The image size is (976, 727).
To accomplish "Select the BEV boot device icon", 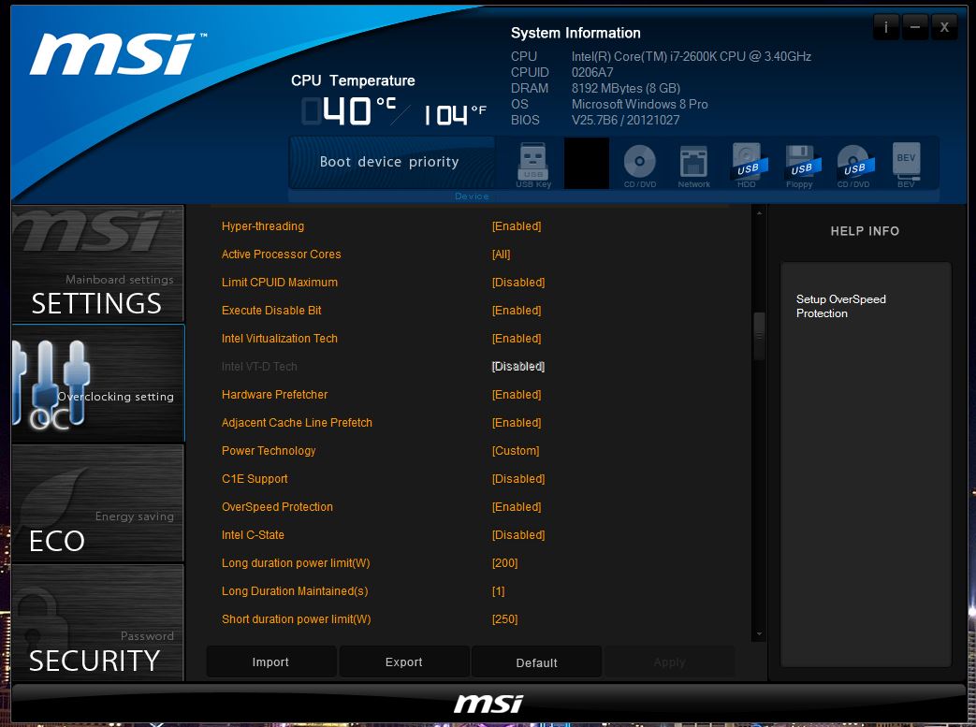I will (x=906, y=165).
